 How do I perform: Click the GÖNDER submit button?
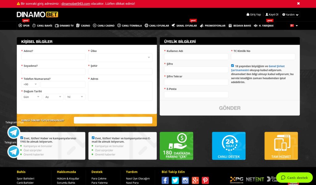(x=230, y=108)
